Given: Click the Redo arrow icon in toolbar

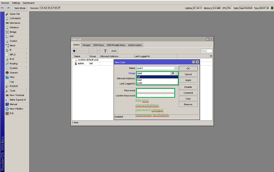Looking at the screenshot, I should click(8, 8).
